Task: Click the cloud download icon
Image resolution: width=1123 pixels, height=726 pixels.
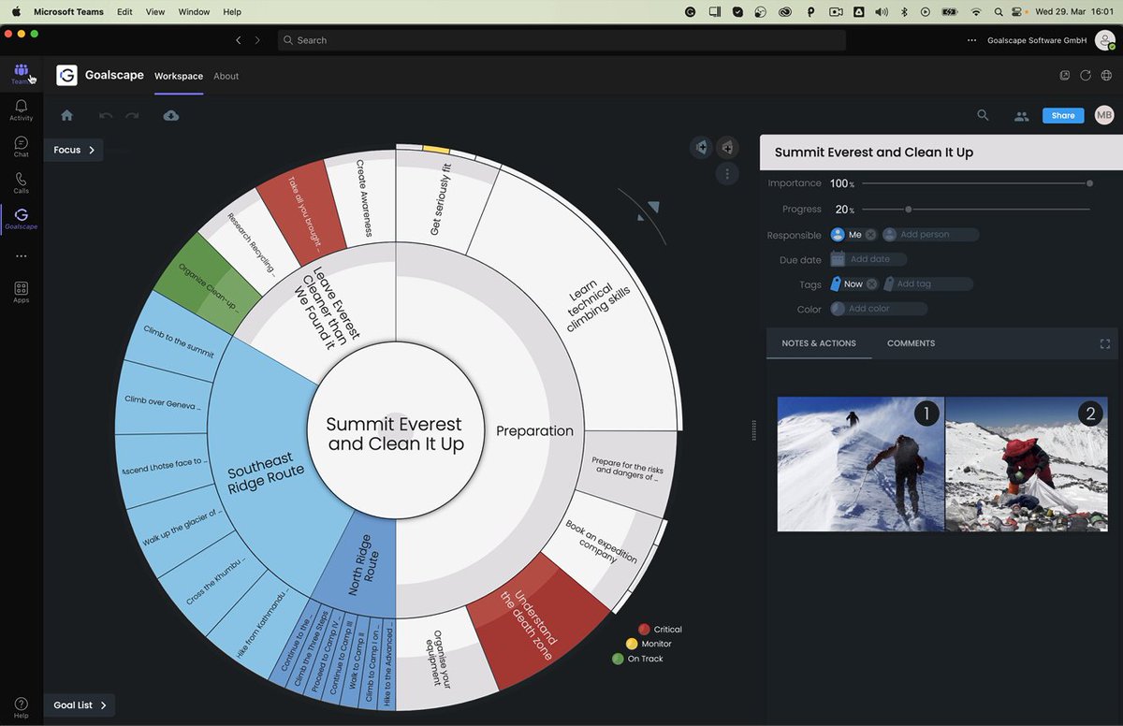Action: pos(171,115)
